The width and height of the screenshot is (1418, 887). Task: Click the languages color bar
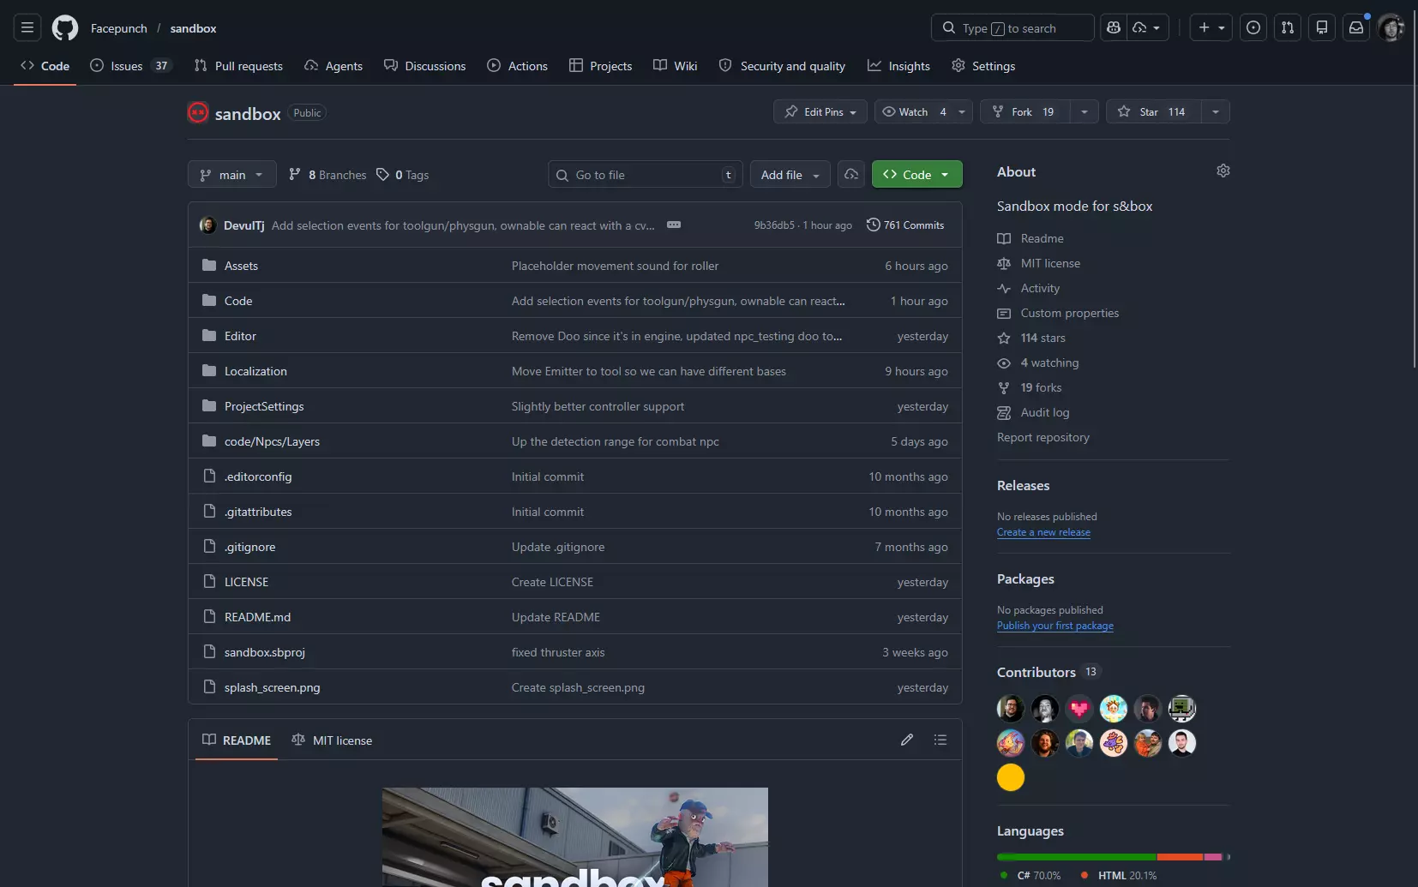pyautogui.click(x=1114, y=857)
